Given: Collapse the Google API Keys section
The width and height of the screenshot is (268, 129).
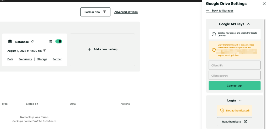Looking at the screenshot, I should [249, 24].
